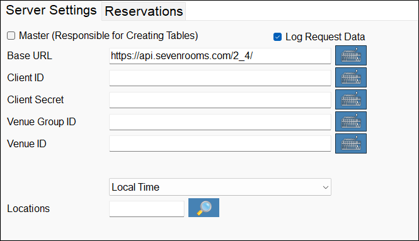Select the Server Settings tab
The height and width of the screenshot is (241, 419).
[51, 11]
